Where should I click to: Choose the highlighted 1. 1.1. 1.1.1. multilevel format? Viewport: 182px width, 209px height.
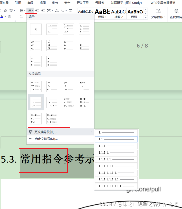(36, 102)
